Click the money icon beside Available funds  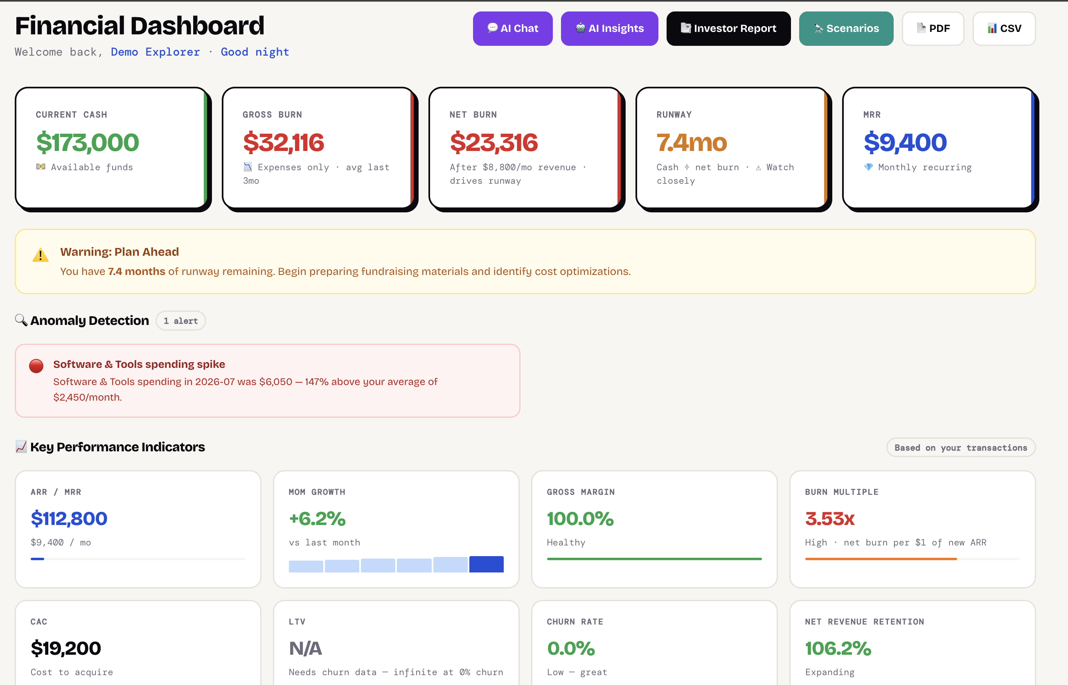point(41,167)
